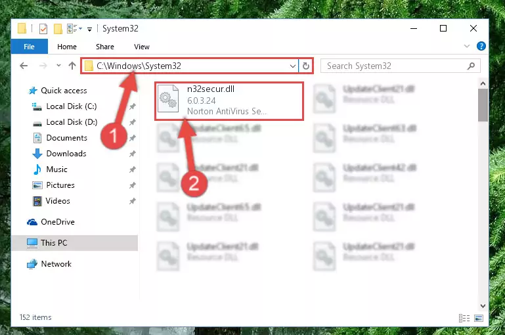Screen dimensions: 505x335
Task: Open the Share ribbon tab
Action: (105, 47)
